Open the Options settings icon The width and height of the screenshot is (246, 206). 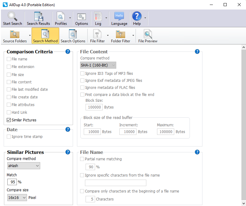pos(82,17)
